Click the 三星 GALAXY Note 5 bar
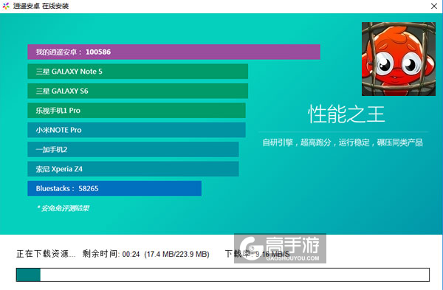 coord(137,72)
